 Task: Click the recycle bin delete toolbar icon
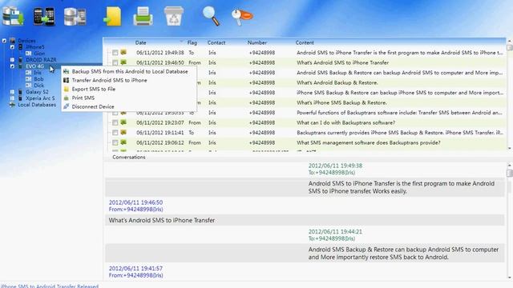[x=174, y=16]
